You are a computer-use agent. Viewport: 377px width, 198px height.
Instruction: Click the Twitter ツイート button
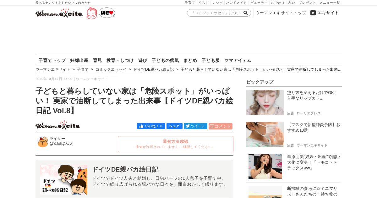195,126
